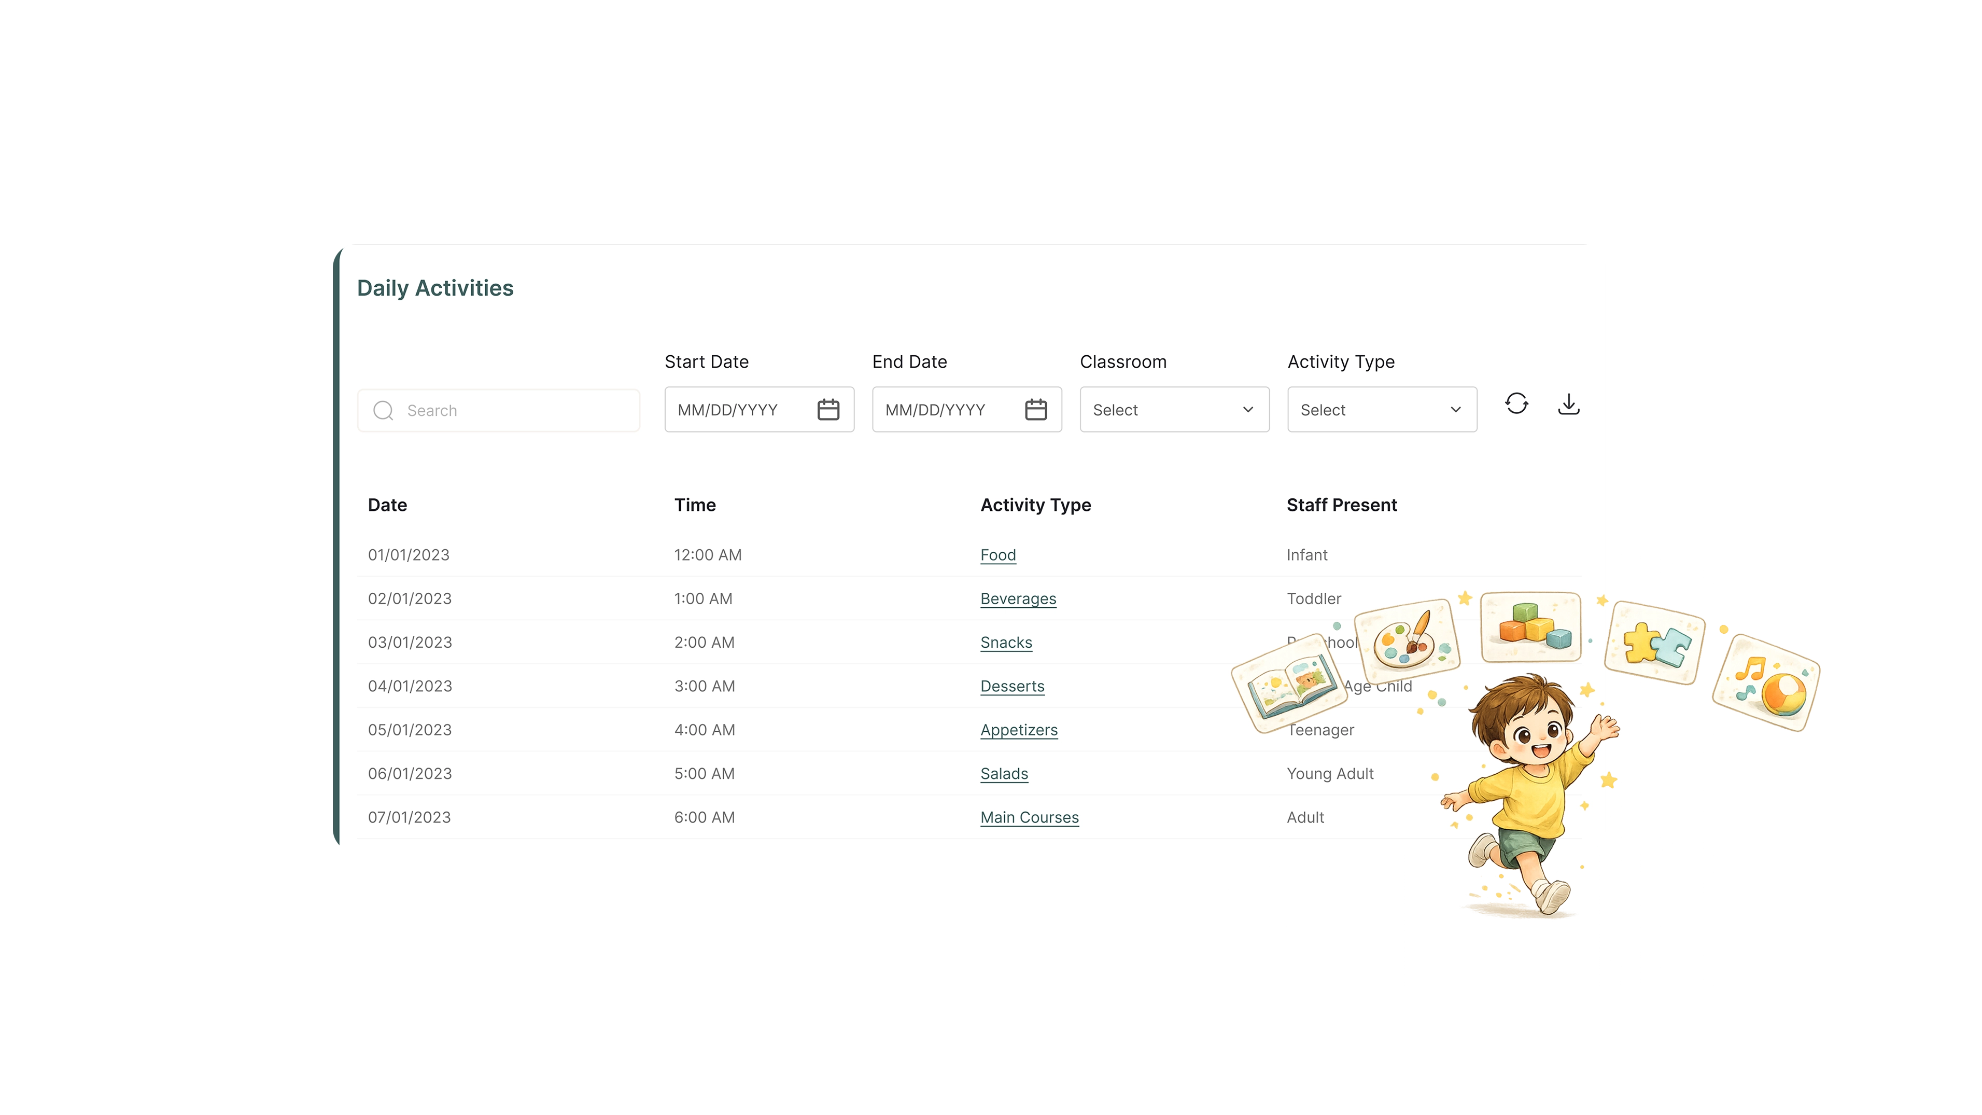
Task: Click the Infant staff cell
Action: 1307,555
